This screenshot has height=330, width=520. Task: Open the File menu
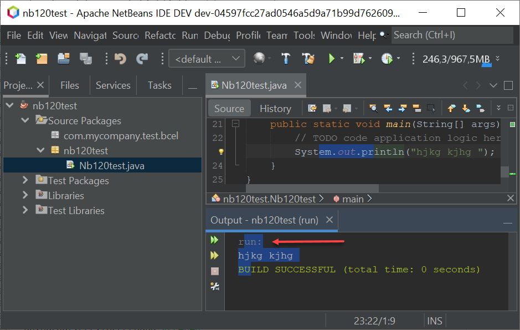14,35
